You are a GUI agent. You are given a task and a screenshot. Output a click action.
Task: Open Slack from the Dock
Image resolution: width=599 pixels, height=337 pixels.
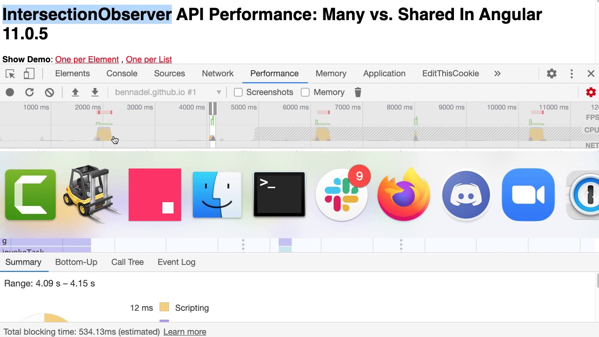coord(342,195)
